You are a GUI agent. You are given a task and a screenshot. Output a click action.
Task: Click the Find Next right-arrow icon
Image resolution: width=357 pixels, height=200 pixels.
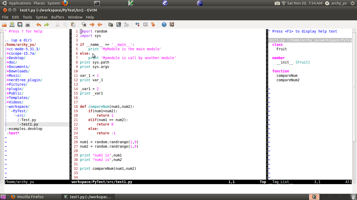click(92, 24)
